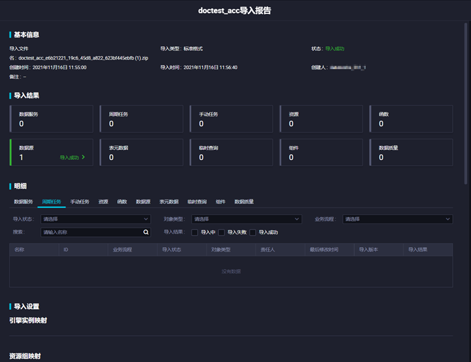Click the 数据质量 result card
471x362 pixels.
411,153
